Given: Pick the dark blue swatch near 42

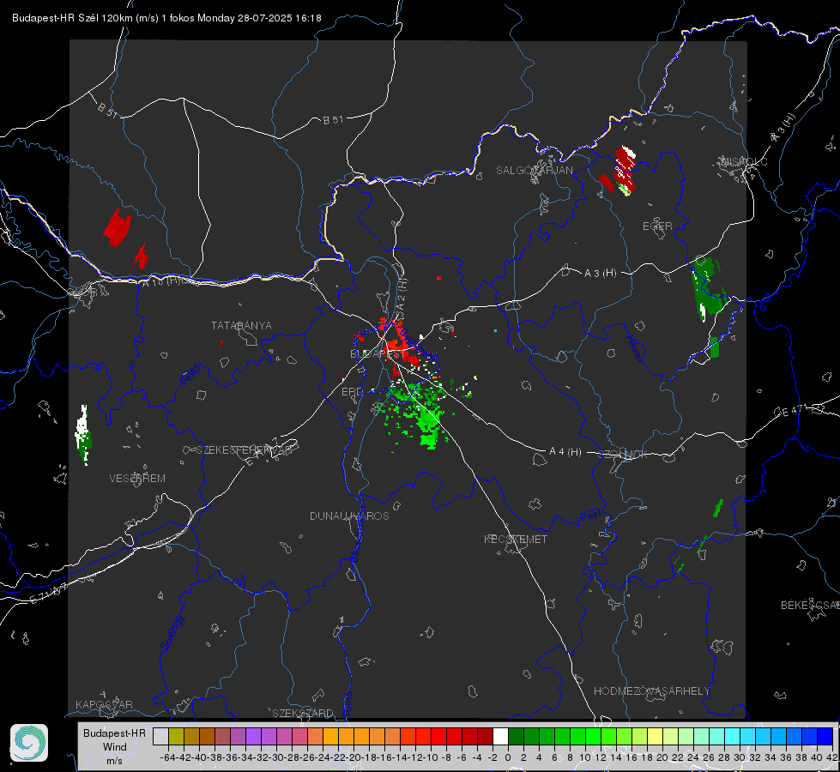Looking at the screenshot, I should pos(825,736).
